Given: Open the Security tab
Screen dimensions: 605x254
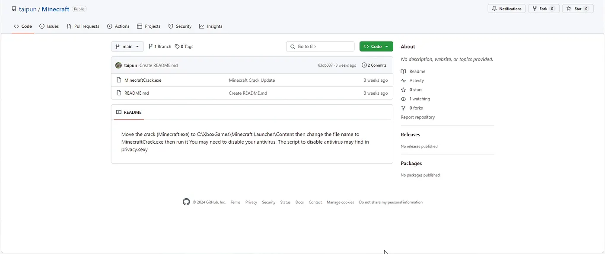Looking at the screenshot, I should pos(180,26).
